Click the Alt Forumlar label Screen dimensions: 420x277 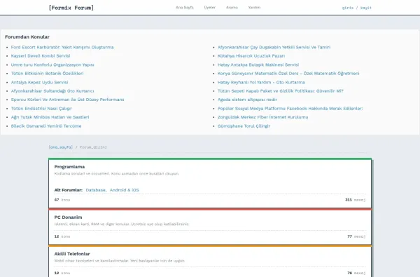pos(69,190)
